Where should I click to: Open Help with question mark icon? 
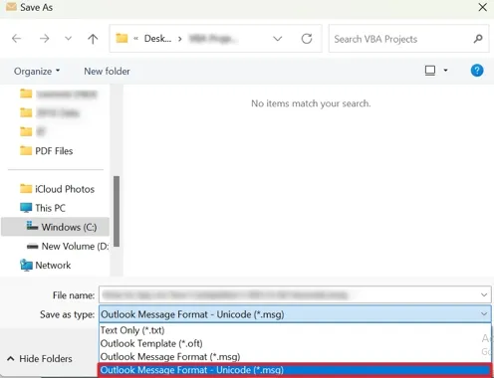point(477,71)
